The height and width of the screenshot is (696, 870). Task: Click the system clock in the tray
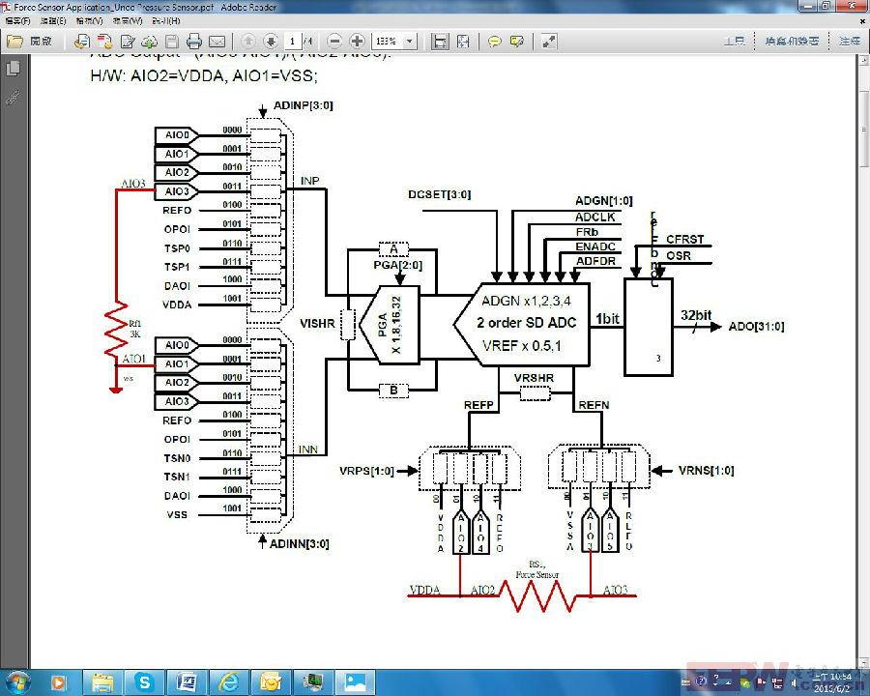click(831, 682)
